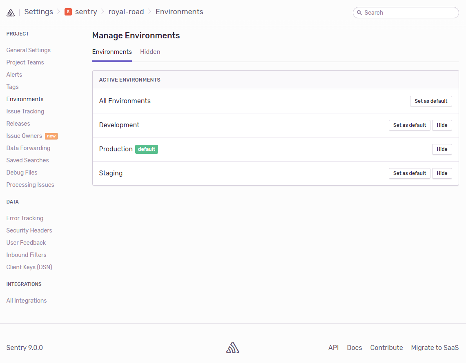Open Issue Tracking settings

click(25, 111)
